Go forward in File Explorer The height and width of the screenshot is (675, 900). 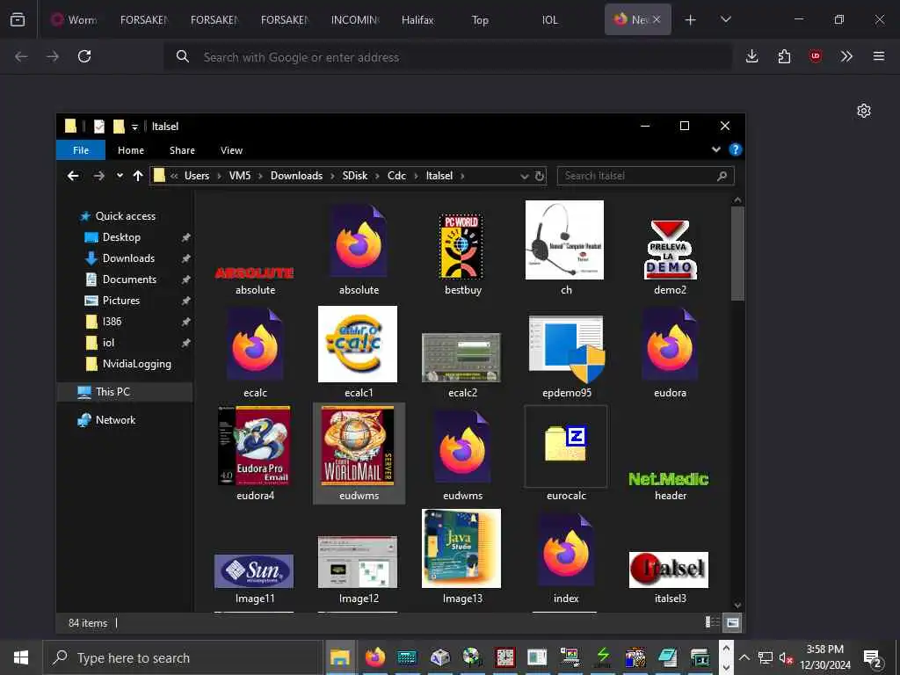click(x=98, y=176)
